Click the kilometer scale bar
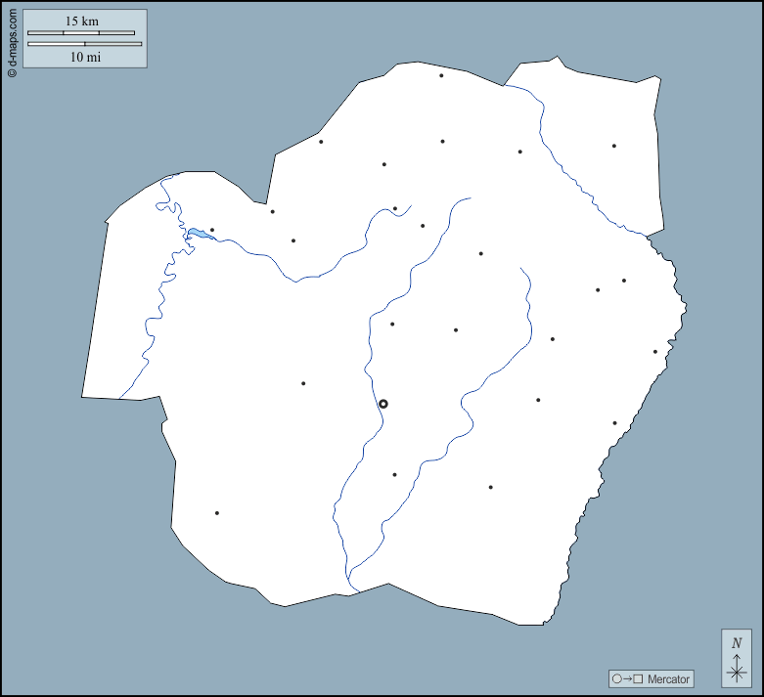This screenshot has height=697, width=764. pos(81,33)
